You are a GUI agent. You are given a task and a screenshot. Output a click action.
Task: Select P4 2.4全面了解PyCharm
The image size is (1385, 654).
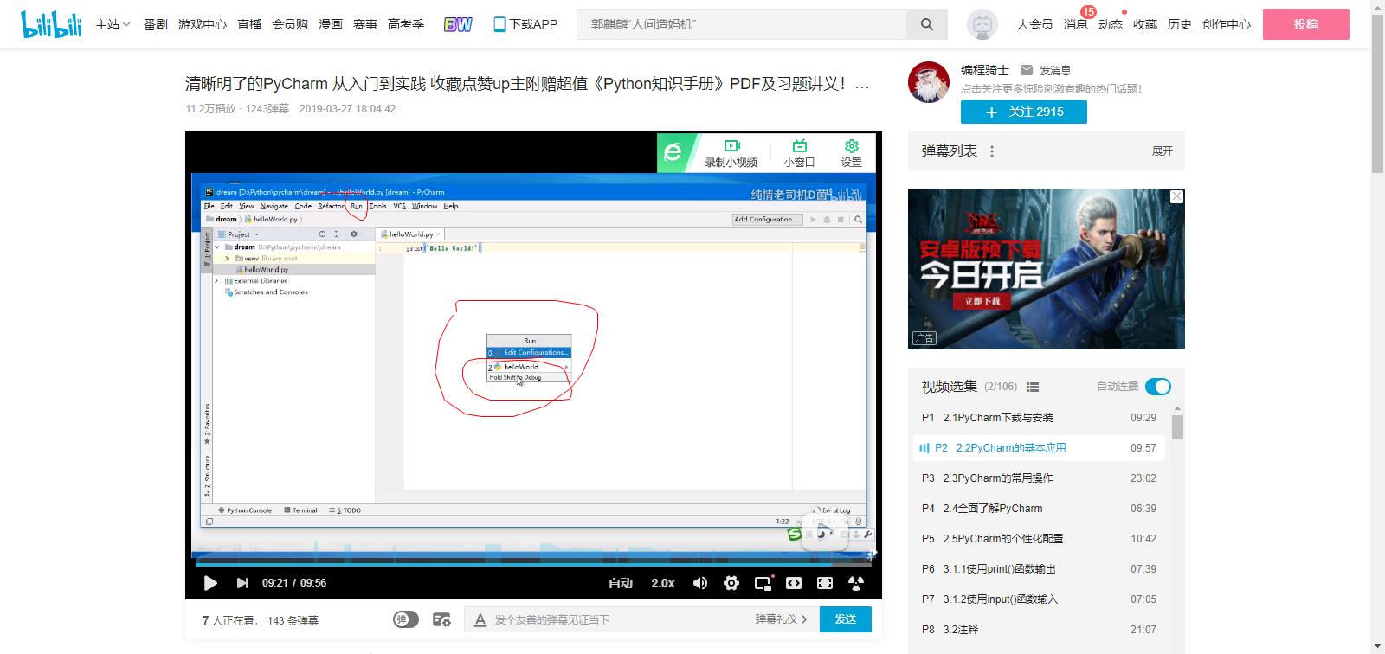[1039, 509]
